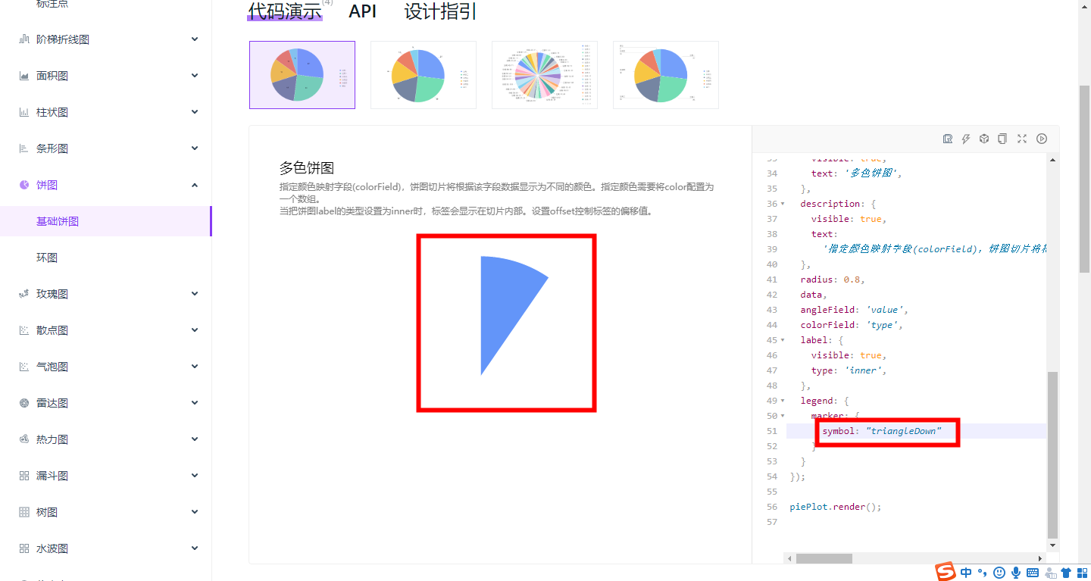1091x581 pixels.
Task: Click the bar chart icon beside 条形图
Action: [24, 148]
